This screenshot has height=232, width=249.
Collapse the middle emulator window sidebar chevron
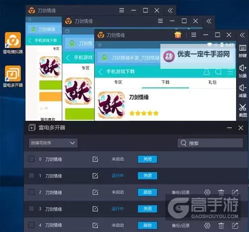(209, 21)
